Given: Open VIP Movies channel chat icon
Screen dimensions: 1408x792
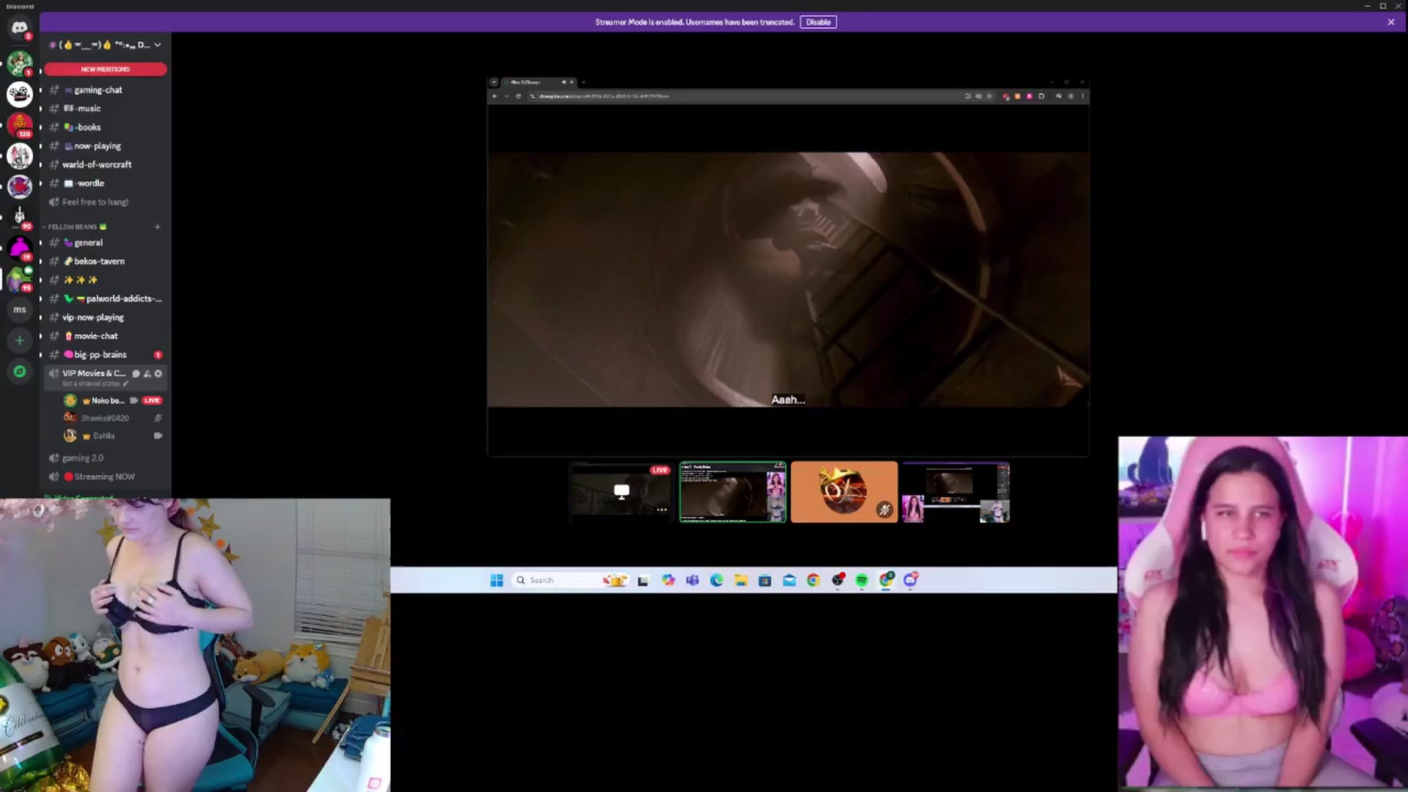Looking at the screenshot, I should [x=136, y=374].
